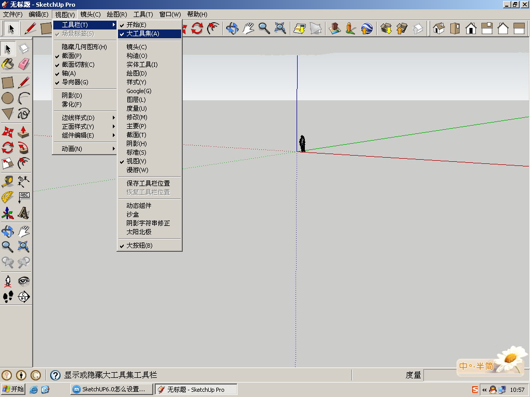Toggle 导向器(G) visibility

(85, 82)
